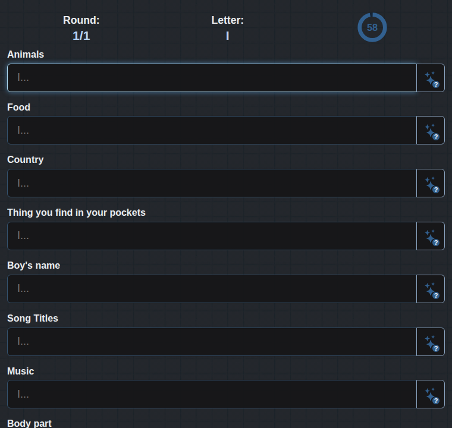Click the AI hint icon for Country
Image resolution: width=452 pixels, height=428 pixels.
[431, 183]
